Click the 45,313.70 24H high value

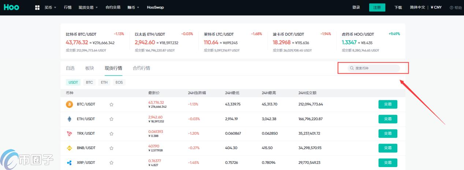[270, 104]
